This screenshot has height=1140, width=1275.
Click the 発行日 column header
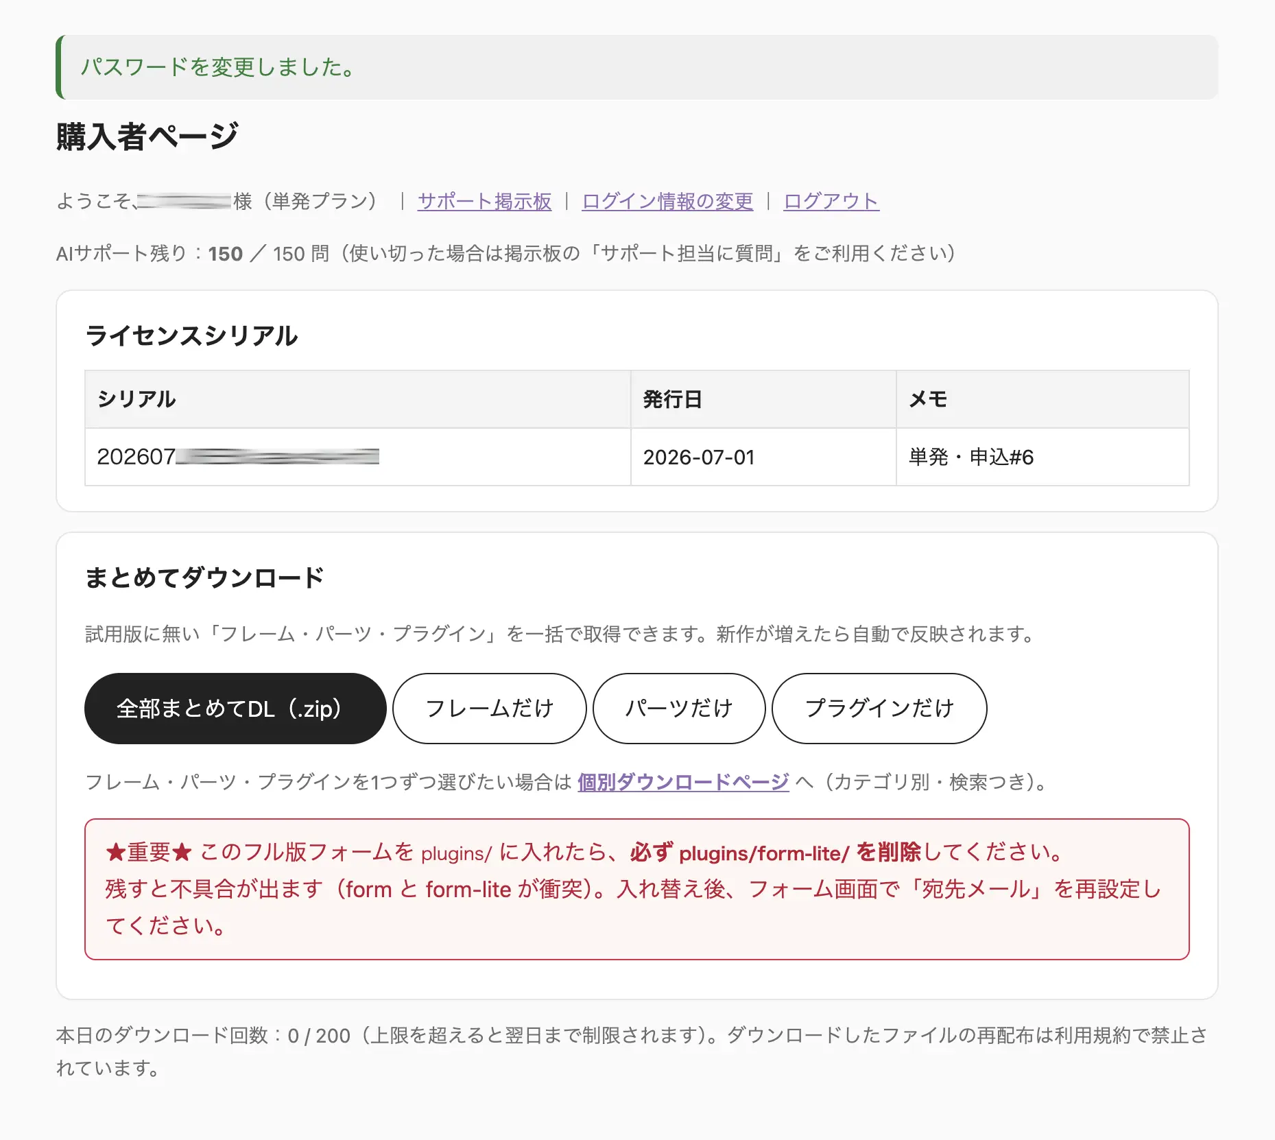tap(763, 399)
